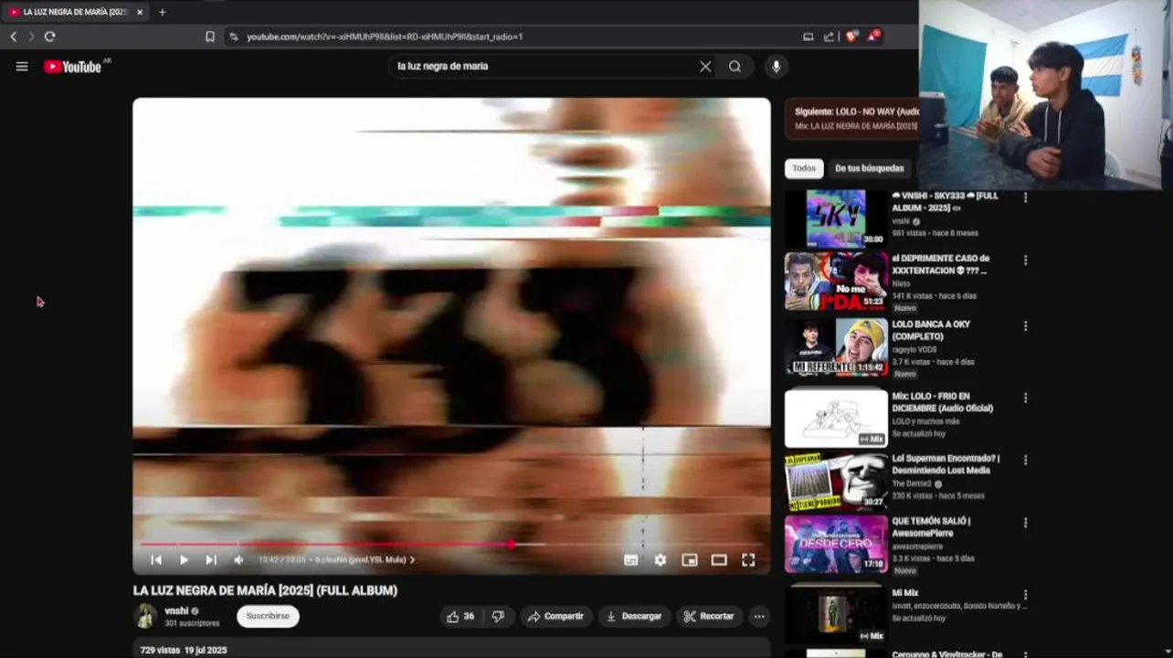Expand chapter list at '6.cleaNn' chapter title
The image size is (1173, 658).
[x=364, y=559]
